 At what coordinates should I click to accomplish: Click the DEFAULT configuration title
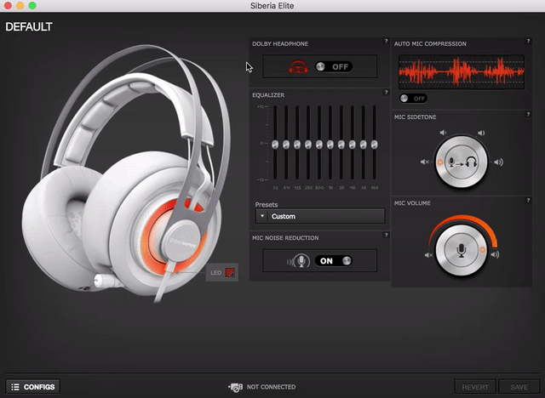29,26
